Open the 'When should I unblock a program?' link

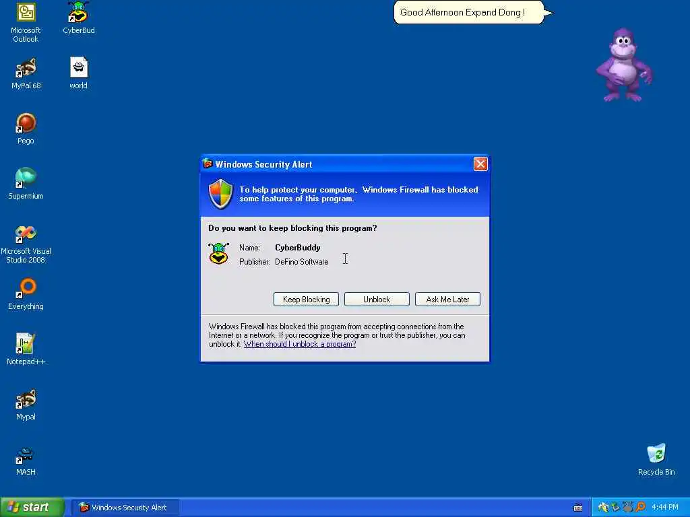(300, 344)
